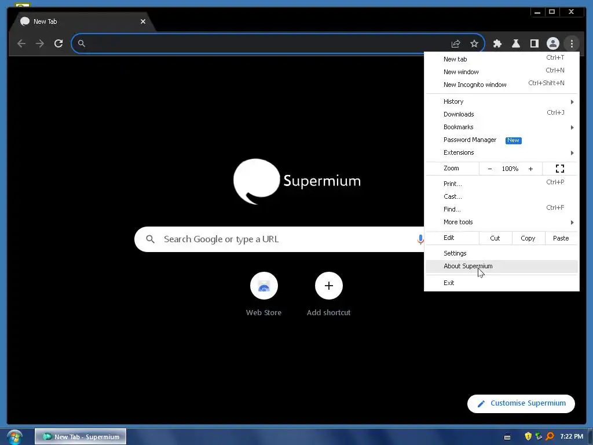Viewport: 593px width, 445px height.
Task: Open the Extensions puzzle icon
Action: tap(497, 44)
